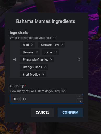Remove the Mint ingredient tag
The height and width of the screenshot is (134, 101).
pos(32,45)
